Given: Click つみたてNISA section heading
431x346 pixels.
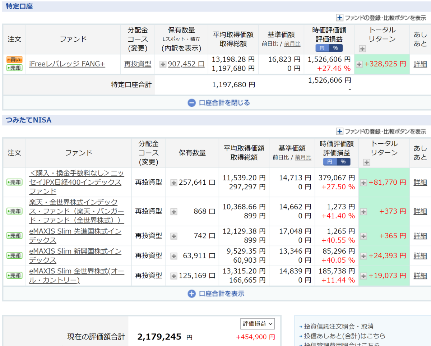Looking at the screenshot, I should pos(29,120).
